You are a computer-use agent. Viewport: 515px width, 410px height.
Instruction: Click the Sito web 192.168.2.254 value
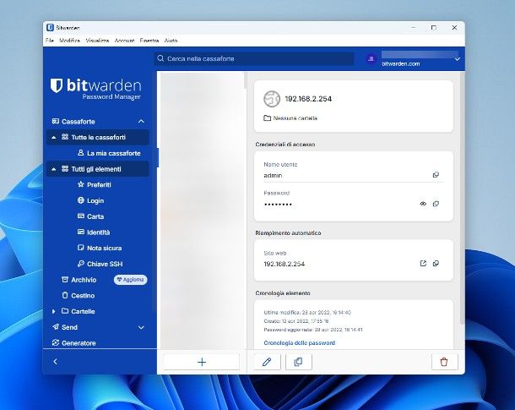285,264
